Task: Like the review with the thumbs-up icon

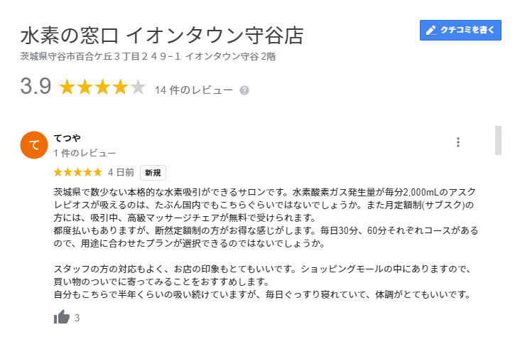Action: pos(62,317)
